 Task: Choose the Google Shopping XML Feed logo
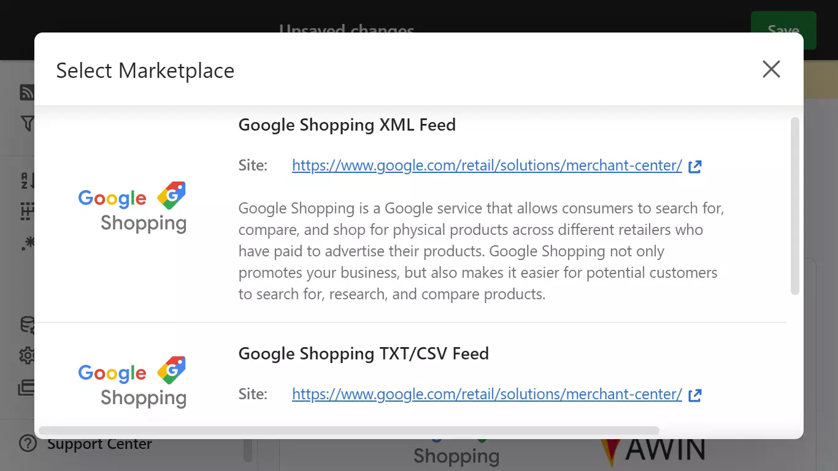(133, 208)
